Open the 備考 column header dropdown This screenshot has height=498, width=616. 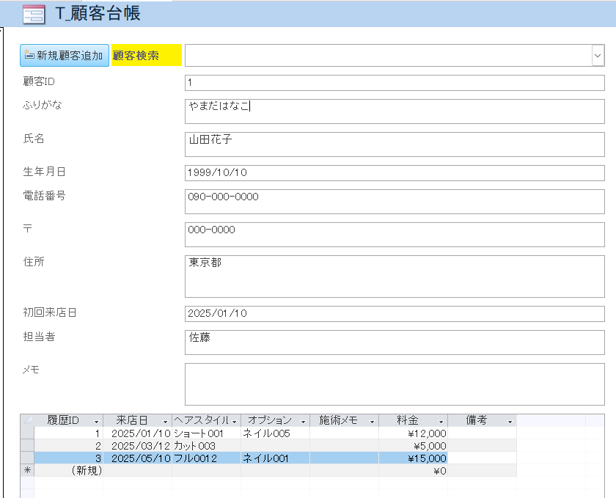510,421
